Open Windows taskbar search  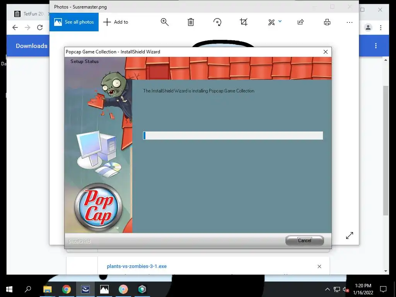pos(28,289)
